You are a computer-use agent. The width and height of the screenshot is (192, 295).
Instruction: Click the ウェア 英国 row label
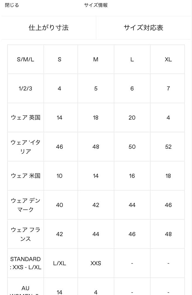click(25, 117)
